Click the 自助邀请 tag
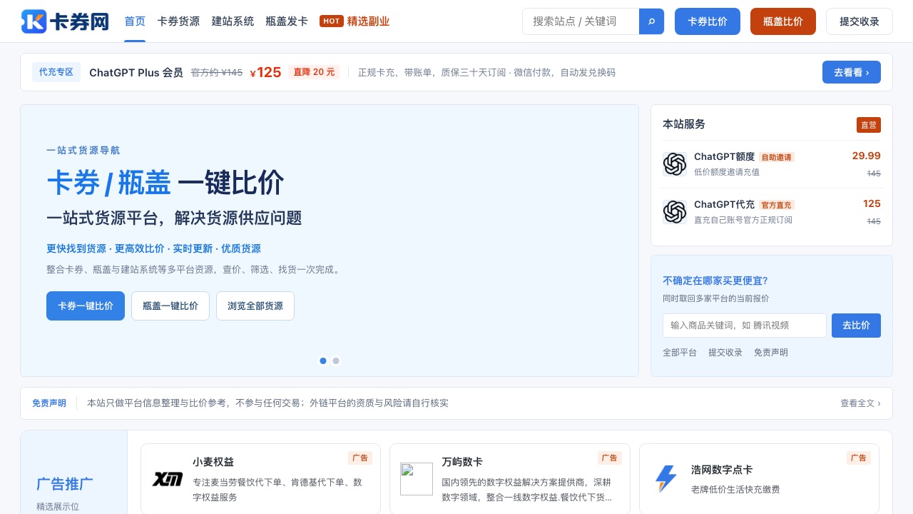Viewport: 913px width, 514px height. click(776, 157)
